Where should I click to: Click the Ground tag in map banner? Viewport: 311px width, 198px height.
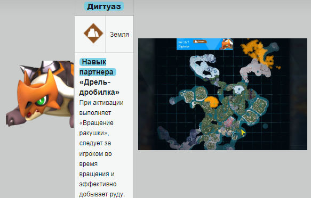pyautogui.click(x=200, y=42)
